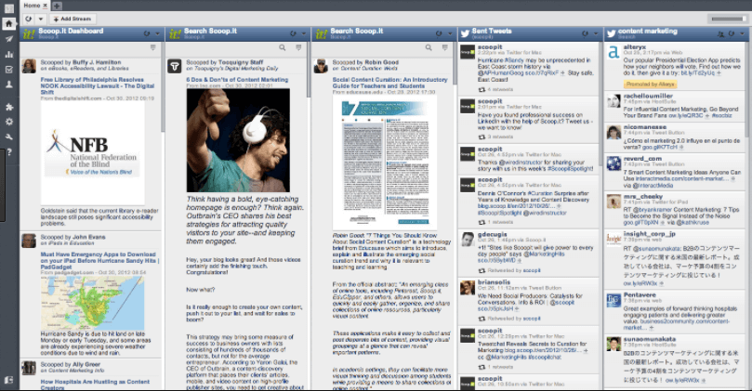Open gdecugis username link
This screenshot has height=391, width=752.
tap(492, 234)
